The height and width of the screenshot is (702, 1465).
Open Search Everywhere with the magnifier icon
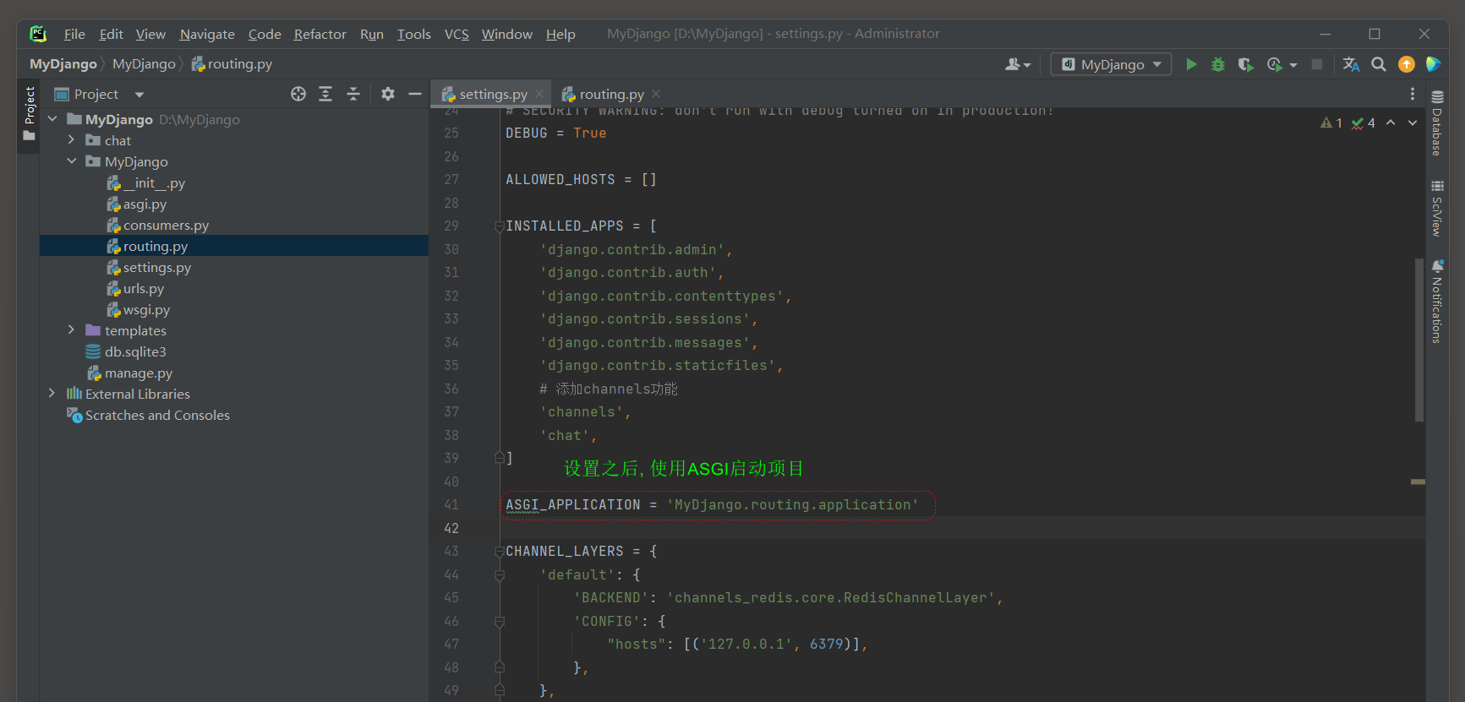(1379, 64)
